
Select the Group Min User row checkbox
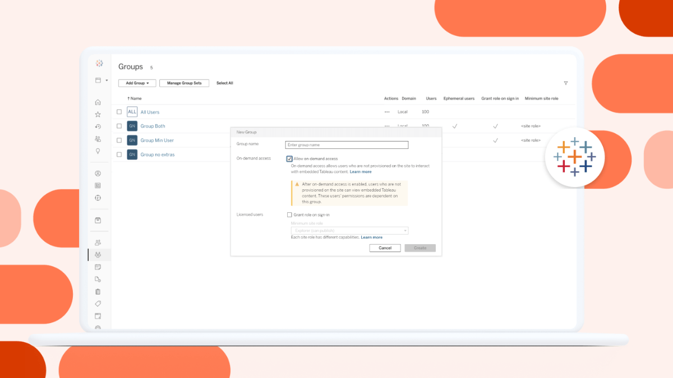click(x=119, y=140)
